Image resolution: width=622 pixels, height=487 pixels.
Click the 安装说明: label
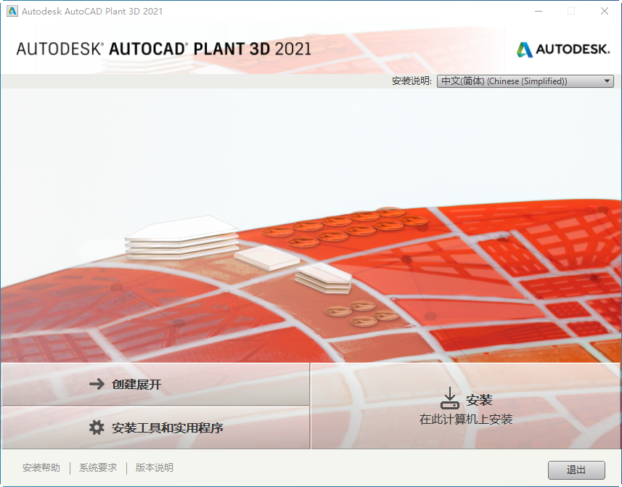tap(412, 81)
